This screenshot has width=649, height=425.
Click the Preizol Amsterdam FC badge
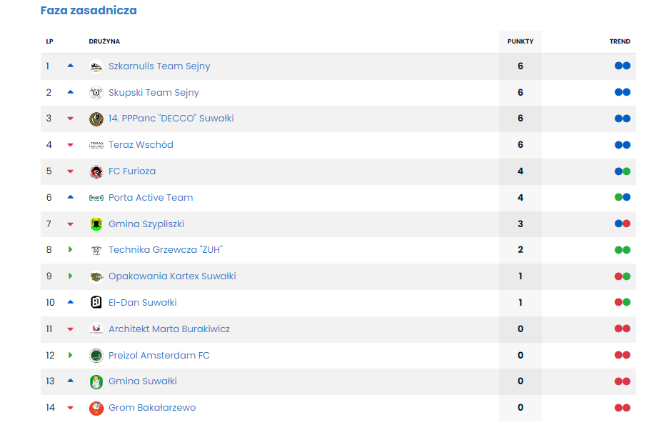pyautogui.click(x=96, y=356)
